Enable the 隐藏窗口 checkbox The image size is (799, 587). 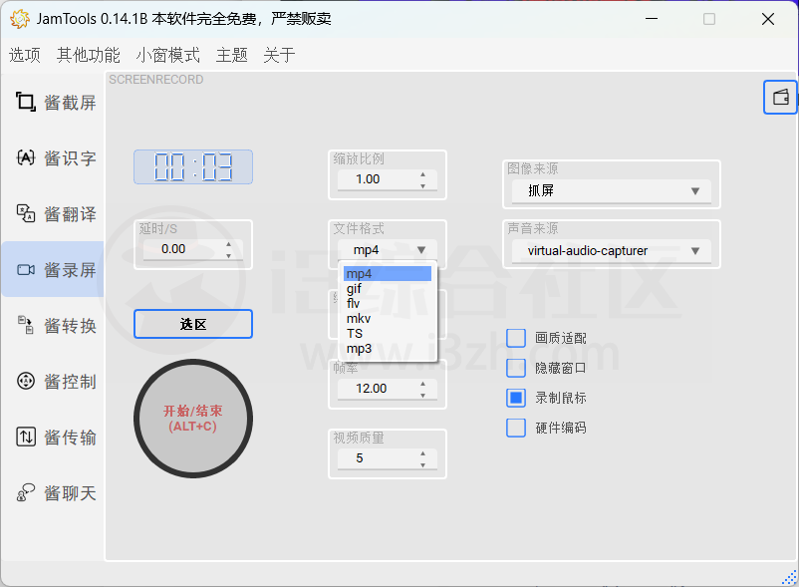click(x=516, y=368)
